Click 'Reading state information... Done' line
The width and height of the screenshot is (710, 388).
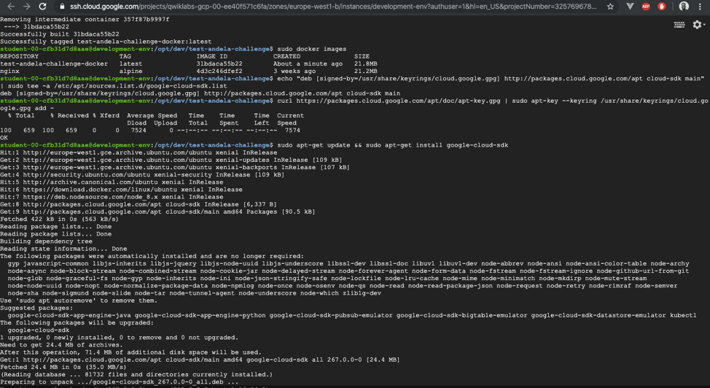[63, 249]
